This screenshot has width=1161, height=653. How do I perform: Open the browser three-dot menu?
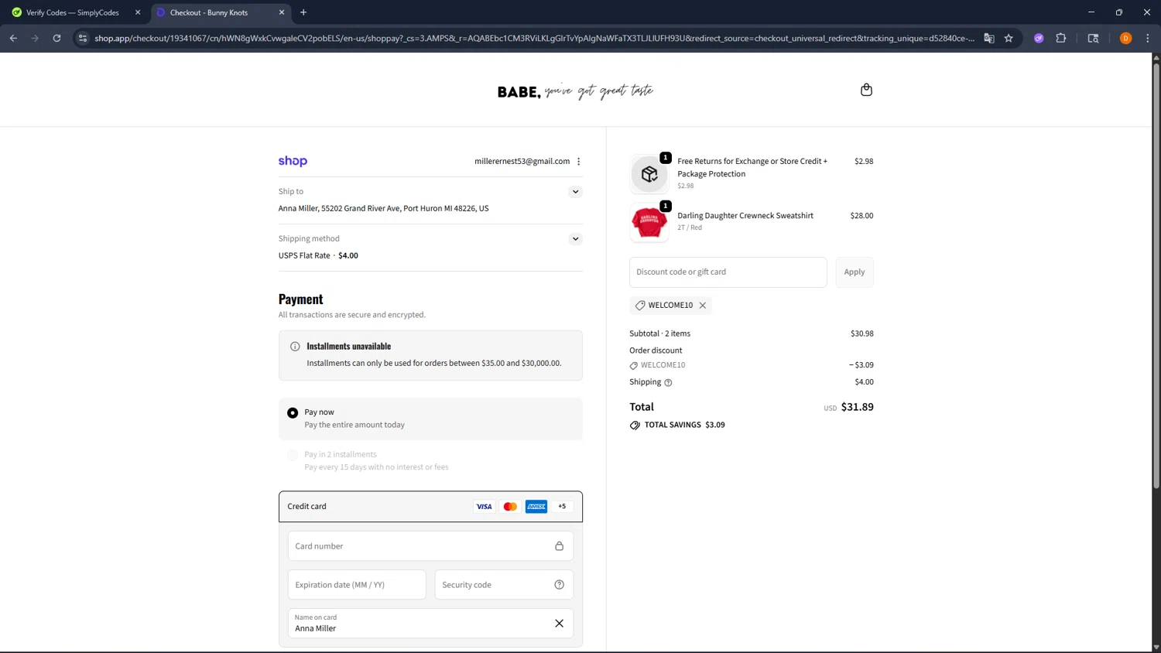tap(1148, 38)
